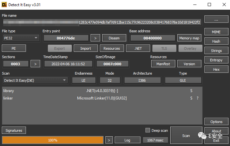Enable the Deep scan checkbox

147,130
